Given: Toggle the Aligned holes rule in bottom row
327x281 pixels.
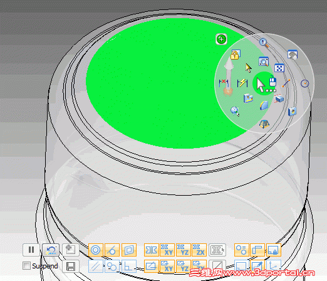Looking at the screenshot, I should [152, 267].
